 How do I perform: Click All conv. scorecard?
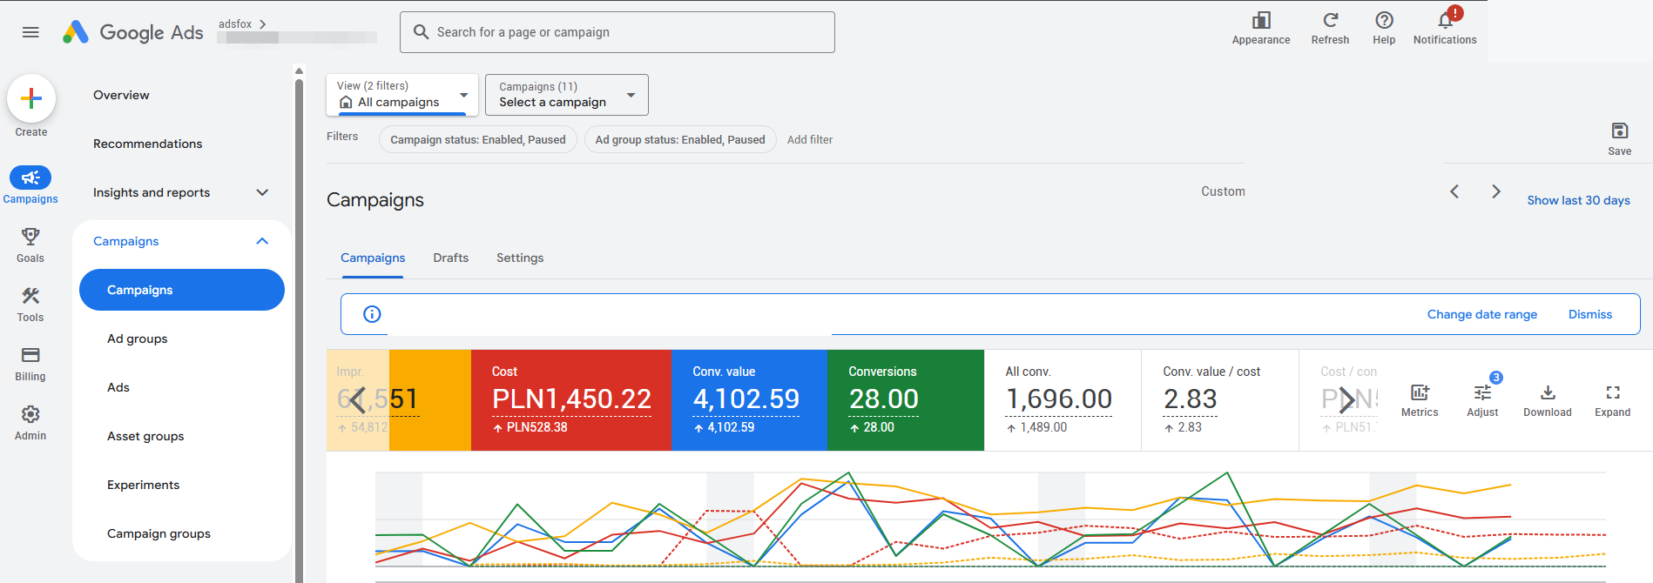pos(1063,400)
